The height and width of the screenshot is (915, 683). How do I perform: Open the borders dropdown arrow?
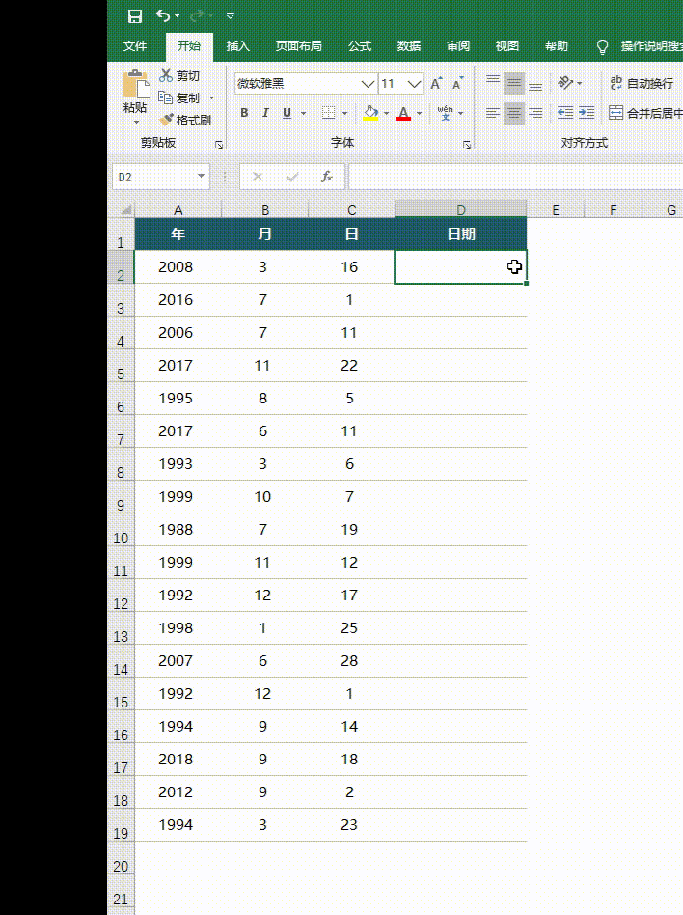(x=344, y=113)
